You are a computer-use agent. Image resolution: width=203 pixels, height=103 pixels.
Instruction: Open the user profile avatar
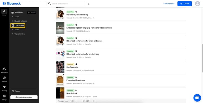197,4
